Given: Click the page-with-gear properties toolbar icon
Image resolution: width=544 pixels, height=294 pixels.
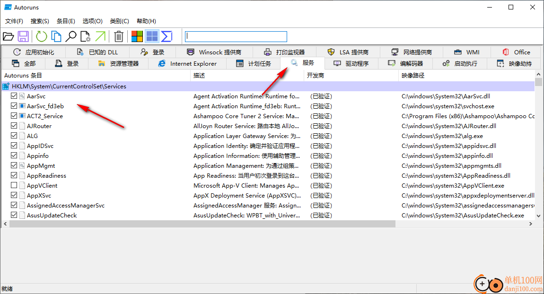Looking at the screenshot, I should (85, 36).
